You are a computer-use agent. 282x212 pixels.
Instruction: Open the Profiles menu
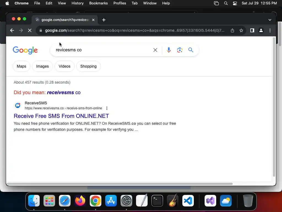pyautogui.click(x=120, y=3)
